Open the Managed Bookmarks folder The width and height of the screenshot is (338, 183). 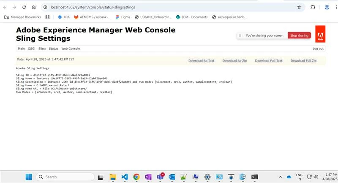(x=22, y=17)
